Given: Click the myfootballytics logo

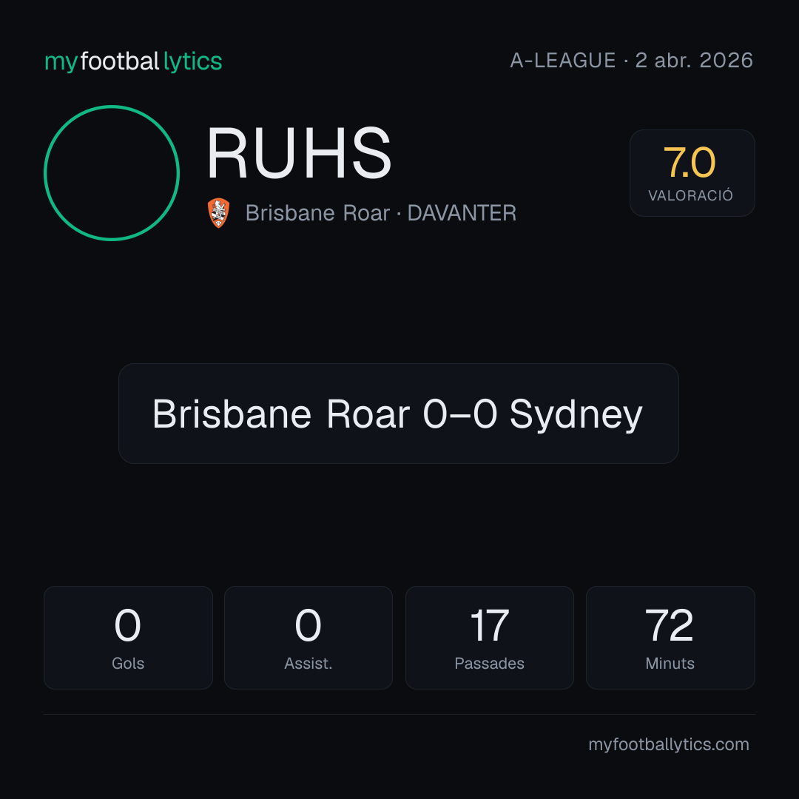Looking at the screenshot, I should [x=133, y=61].
